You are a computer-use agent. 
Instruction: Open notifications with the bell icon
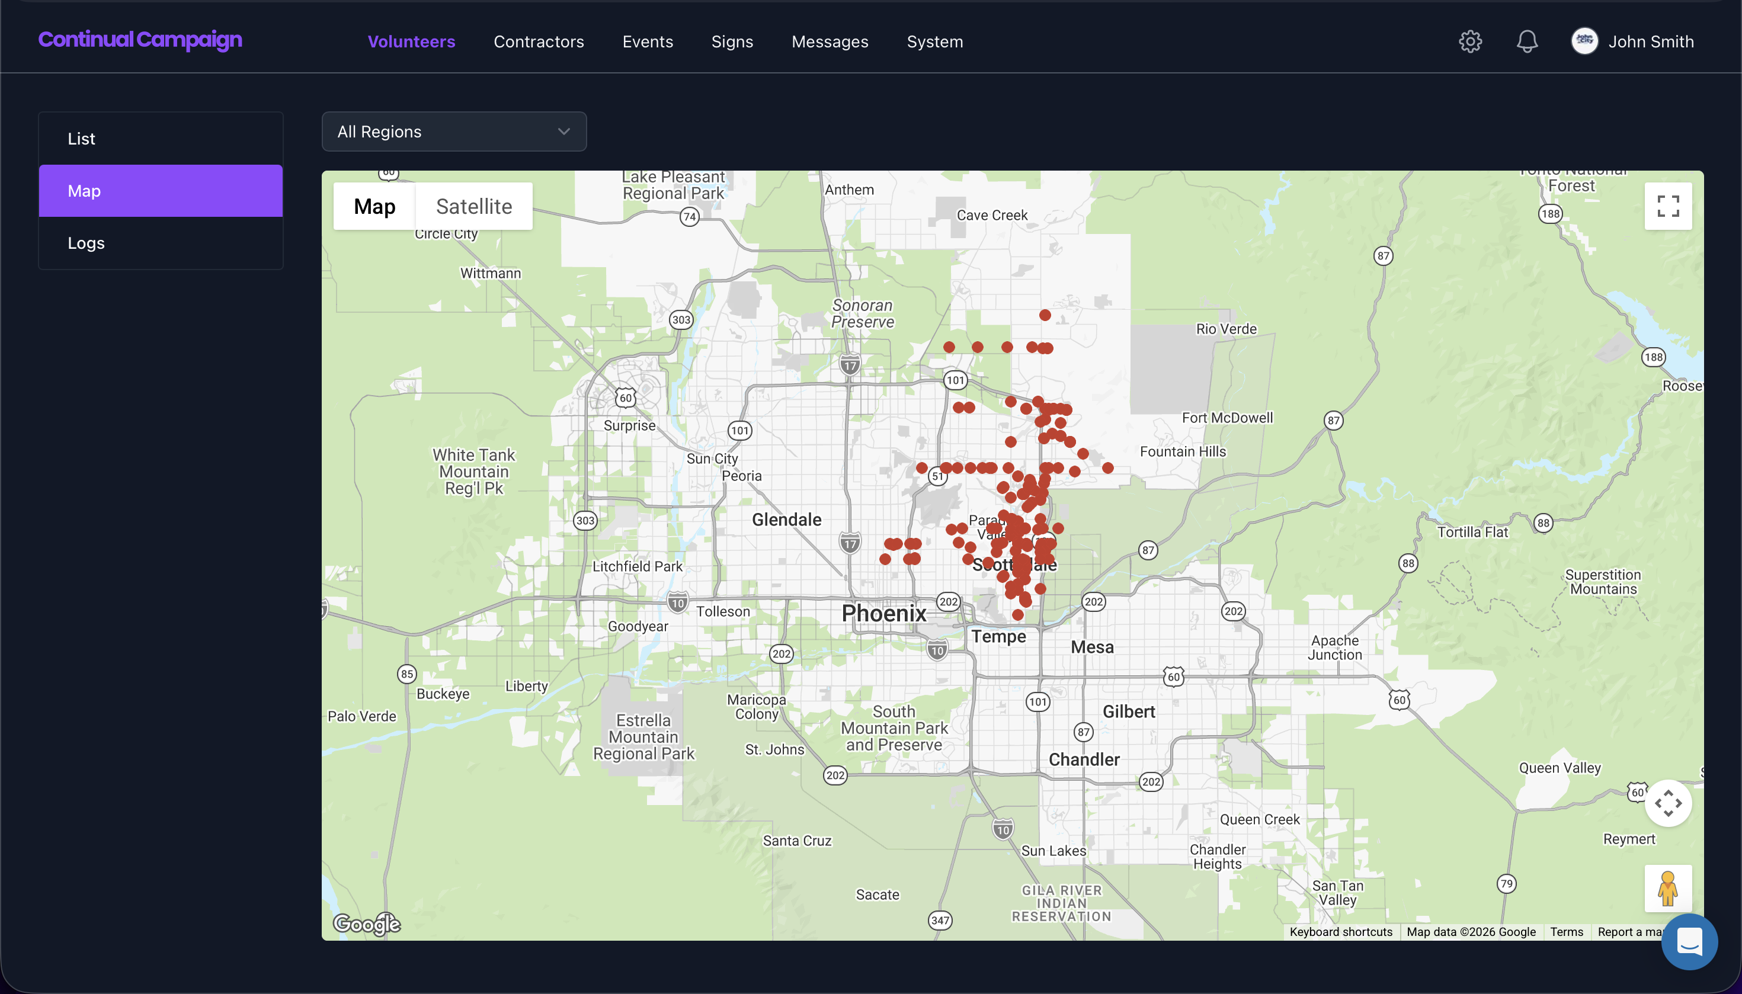[1527, 41]
